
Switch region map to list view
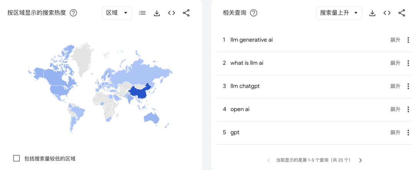[x=142, y=13]
